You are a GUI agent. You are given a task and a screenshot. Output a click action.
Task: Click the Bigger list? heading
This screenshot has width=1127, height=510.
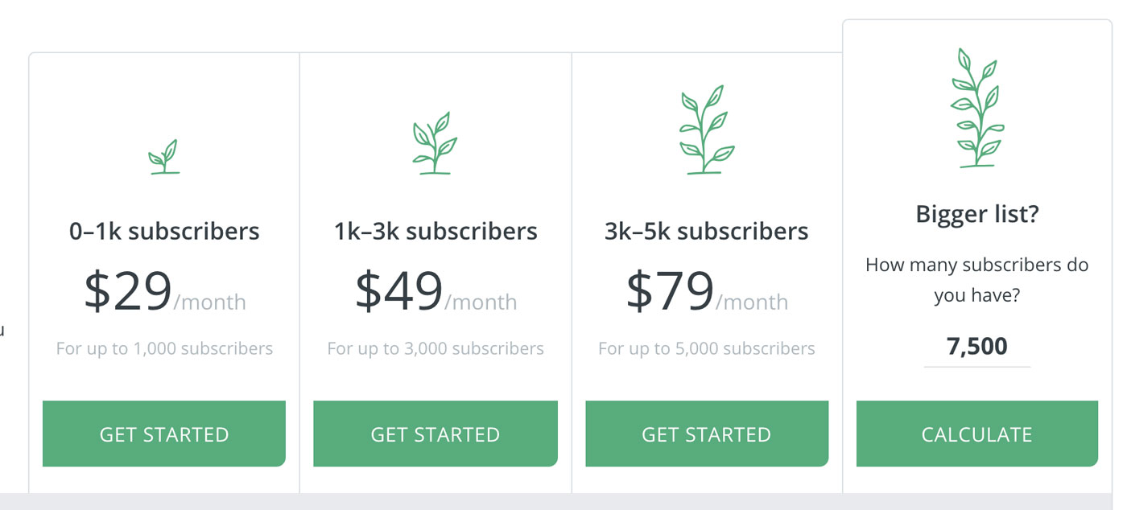point(977,214)
